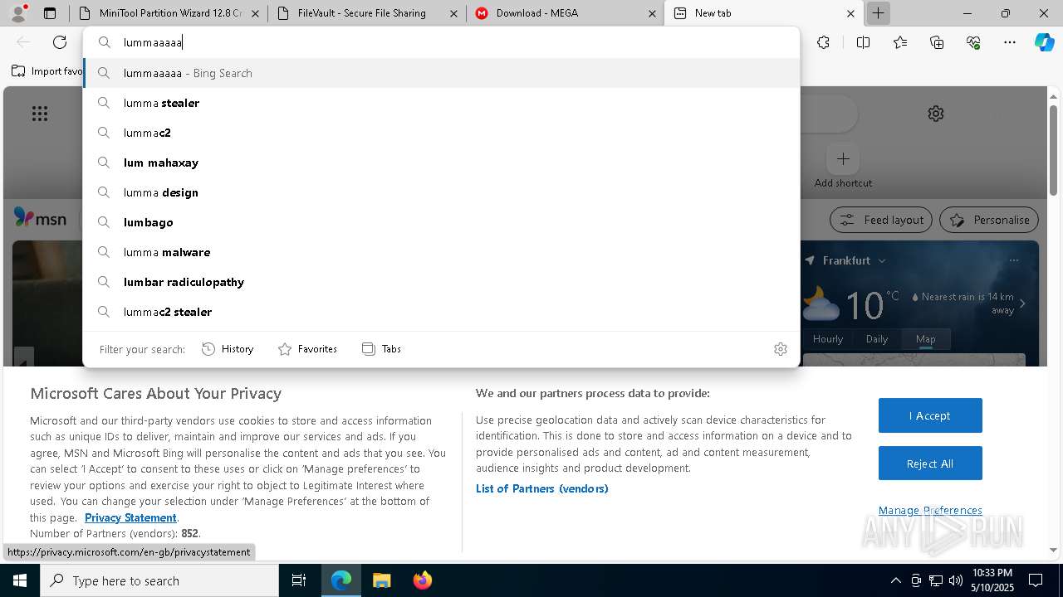Open List of Partners (vendors) link

click(x=542, y=488)
